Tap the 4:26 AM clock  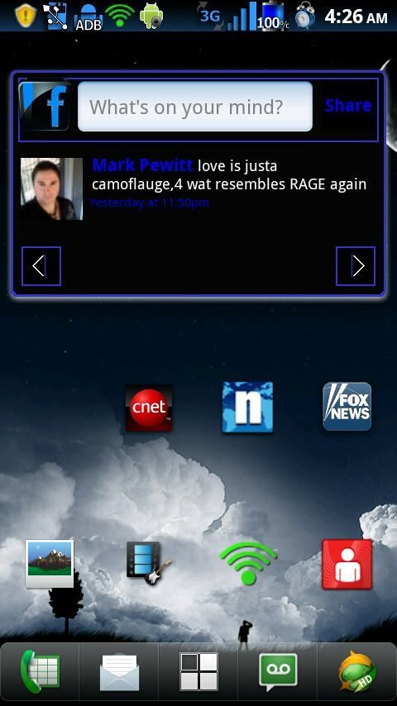click(x=356, y=17)
